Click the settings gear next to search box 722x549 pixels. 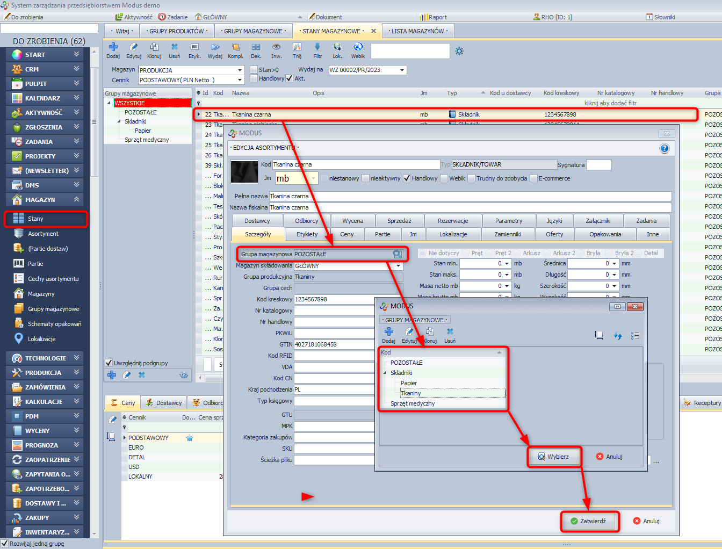click(459, 51)
